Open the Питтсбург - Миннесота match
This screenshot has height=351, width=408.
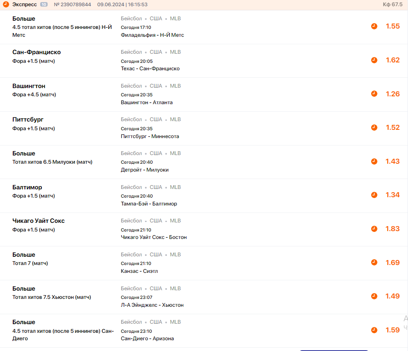[x=150, y=136]
